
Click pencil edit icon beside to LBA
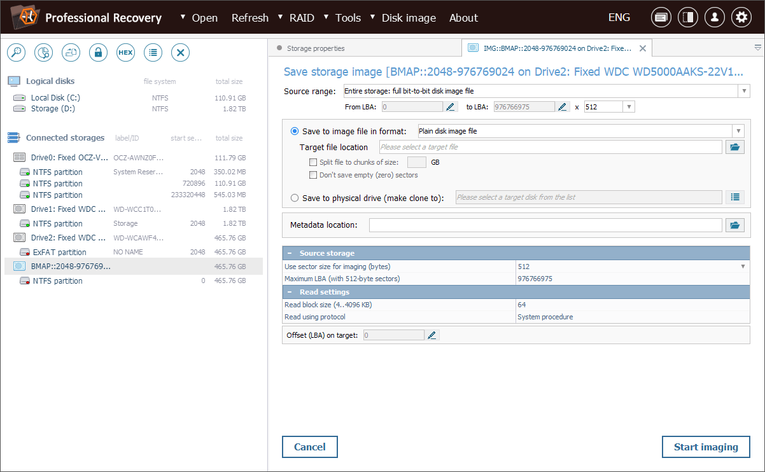click(563, 107)
